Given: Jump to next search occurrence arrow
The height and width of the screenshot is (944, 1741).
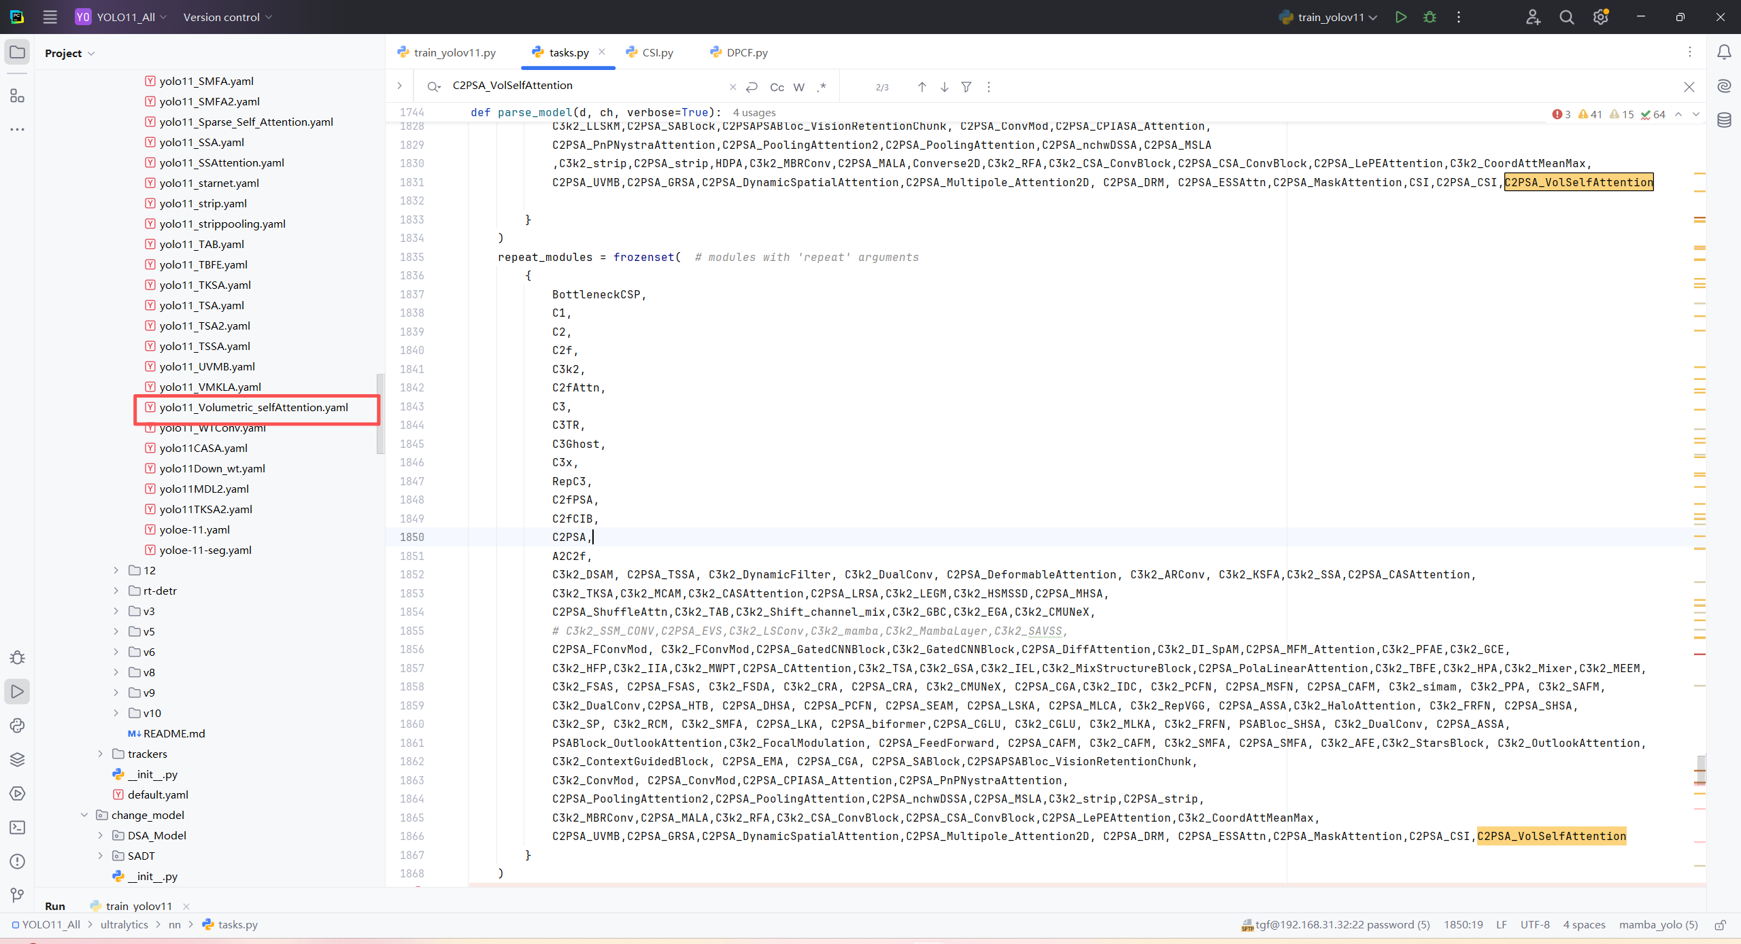Looking at the screenshot, I should pyautogui.click(x=945, y=87).
